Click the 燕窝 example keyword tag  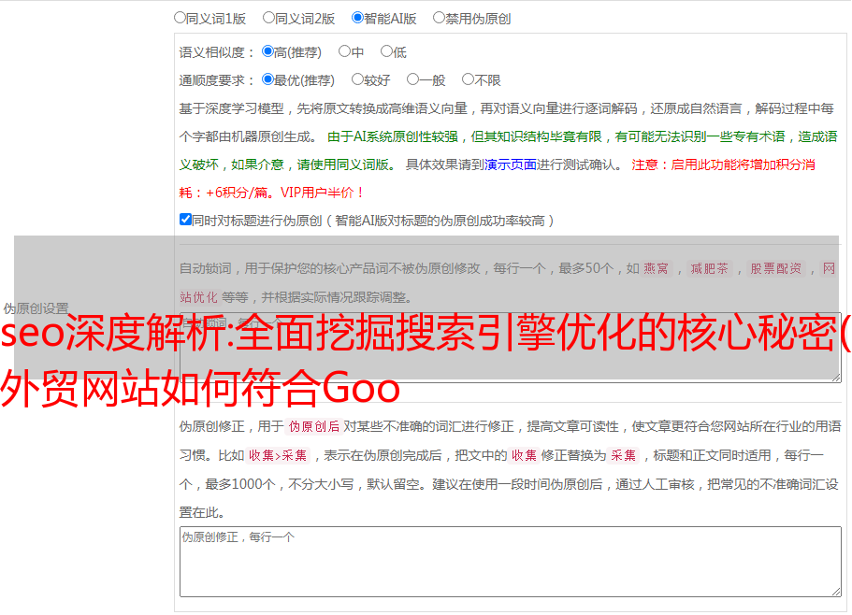(x=656, y=268)
